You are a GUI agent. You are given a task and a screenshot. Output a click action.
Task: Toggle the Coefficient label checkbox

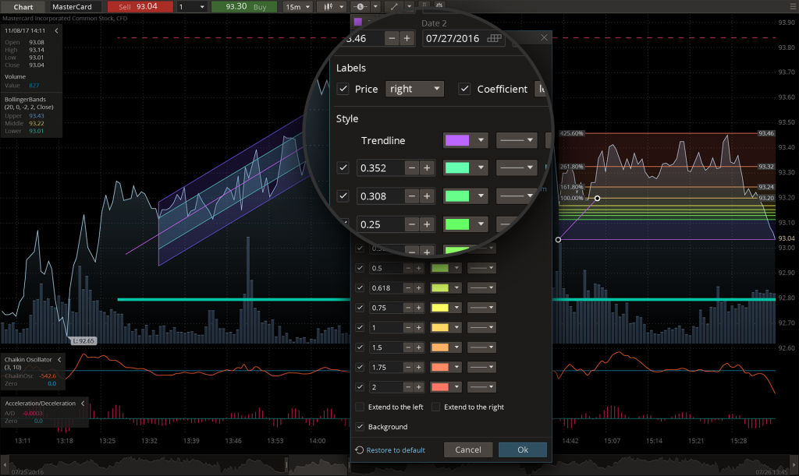tap(463, 89)
